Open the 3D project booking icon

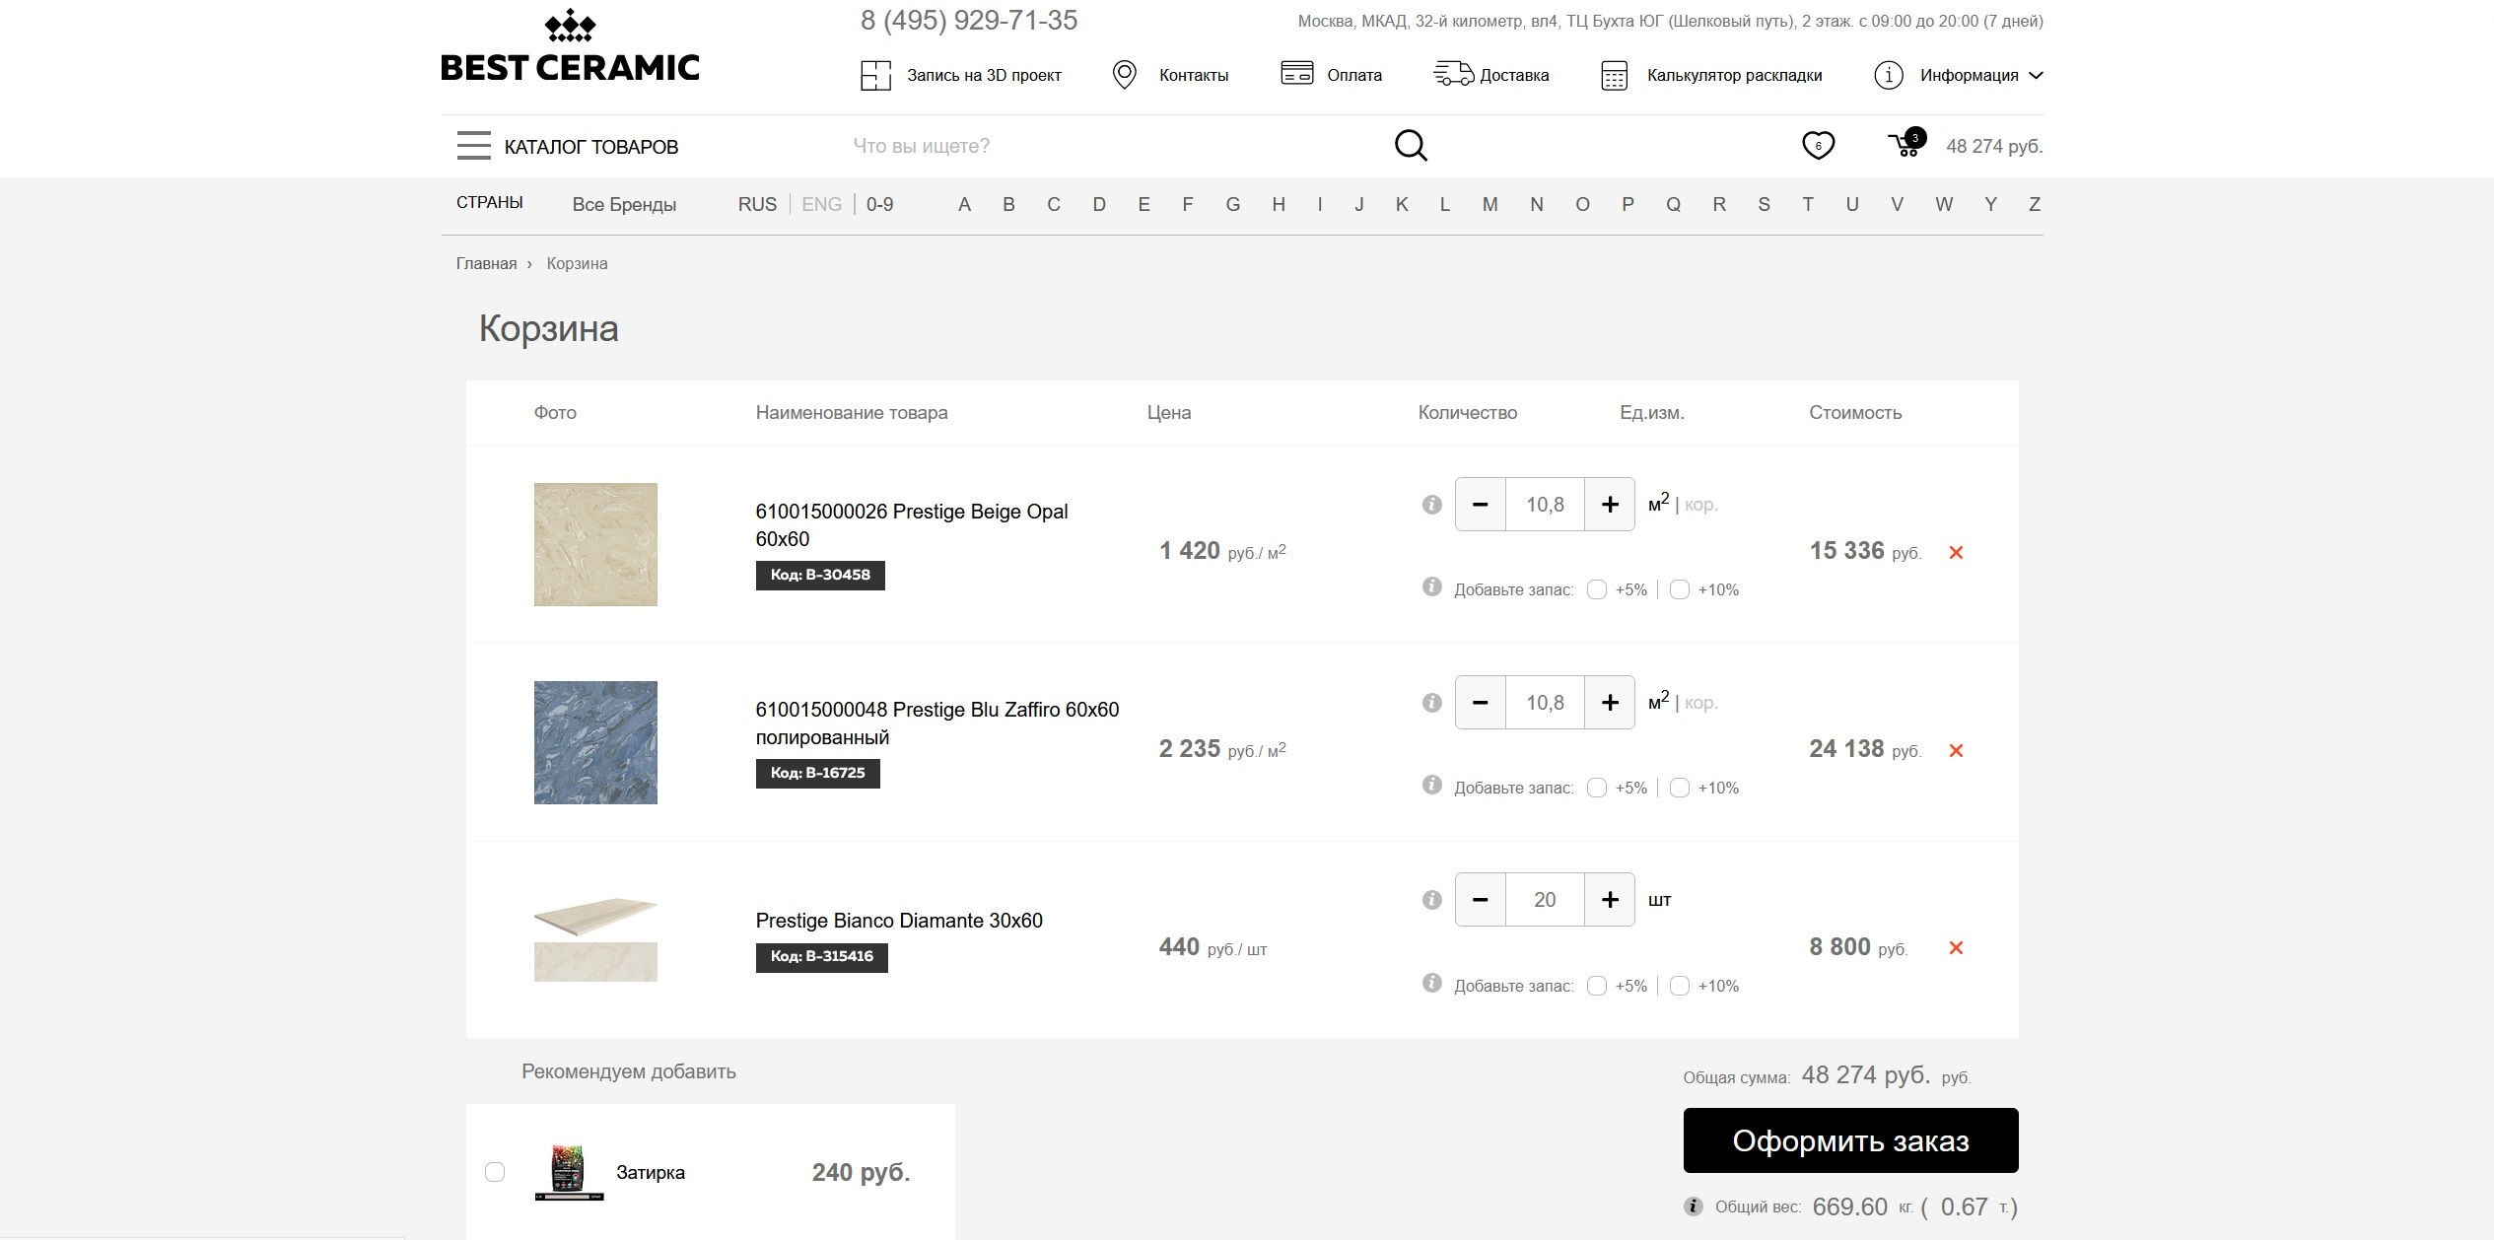875,75
